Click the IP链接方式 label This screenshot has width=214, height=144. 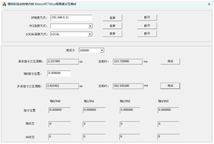pyautogui.click(x=39, y=18)
